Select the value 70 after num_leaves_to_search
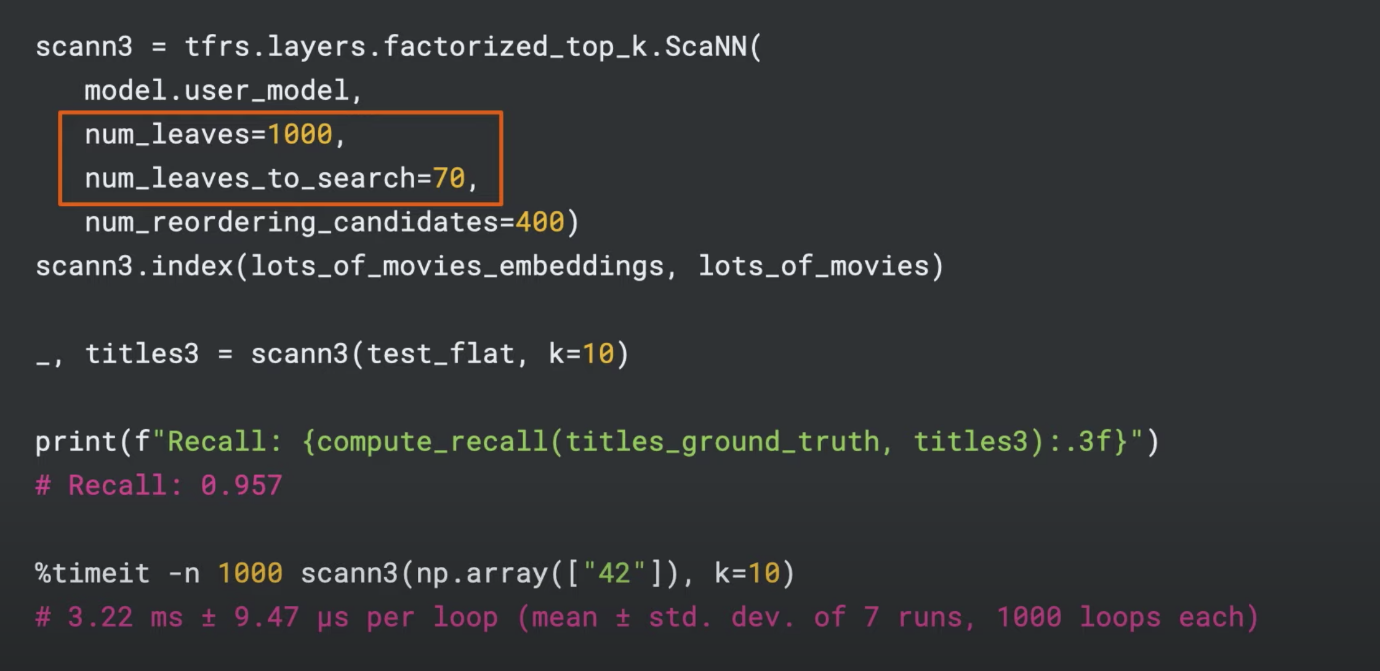The width and height of the screenshot is (1380, 671). pos(448,178)
